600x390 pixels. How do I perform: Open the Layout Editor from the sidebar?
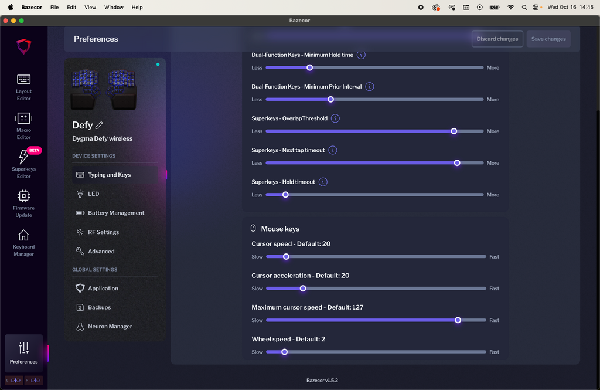(x=23, y=86)
